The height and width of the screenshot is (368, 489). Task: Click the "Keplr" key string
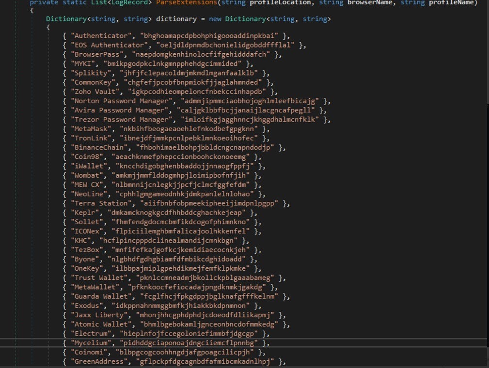(x=85, y=213)
